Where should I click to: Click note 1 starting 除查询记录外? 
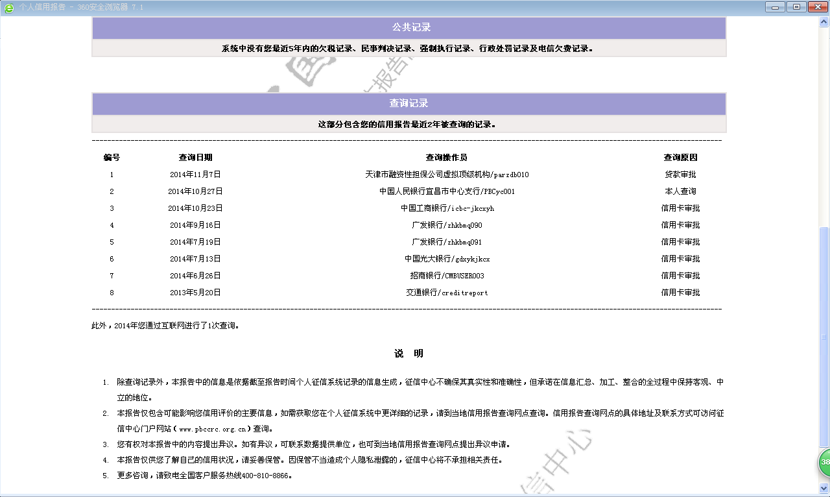[420, 390]
